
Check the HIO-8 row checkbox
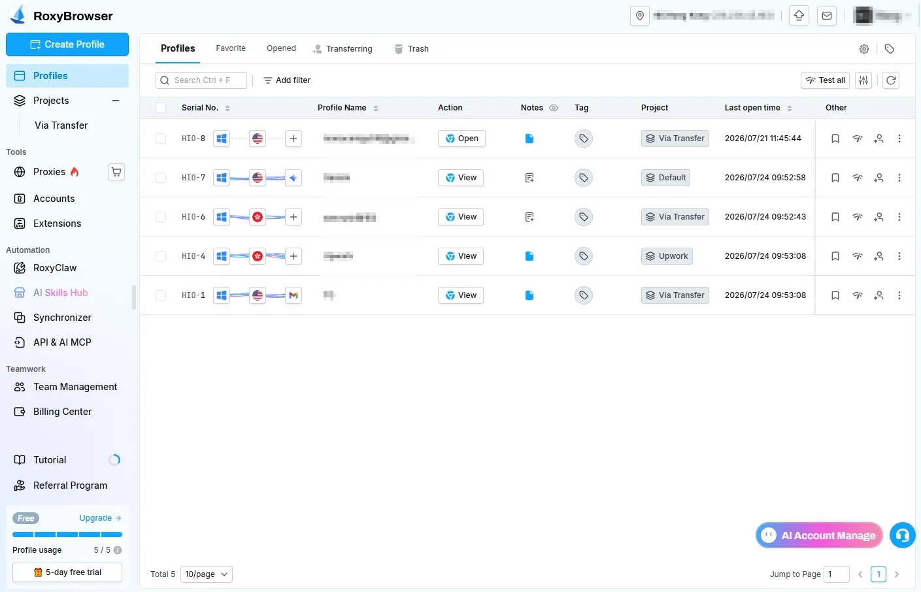click(161, 139)
